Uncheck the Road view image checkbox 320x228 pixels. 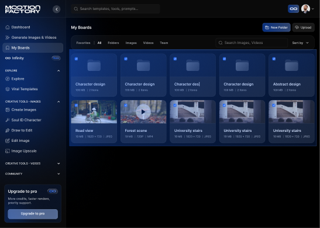(76, 106)
